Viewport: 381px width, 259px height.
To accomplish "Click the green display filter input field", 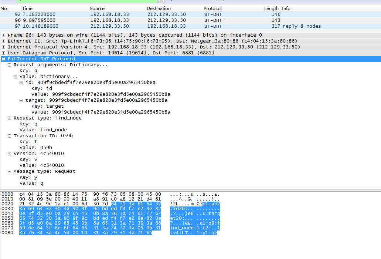I will [87, 1].
